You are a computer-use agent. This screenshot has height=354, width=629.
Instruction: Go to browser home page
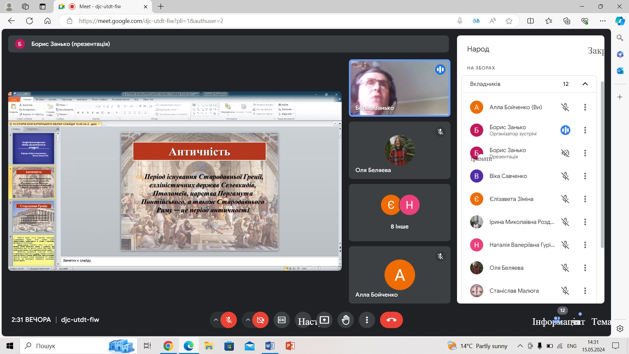pyautogui.click(x=48, y=21)
